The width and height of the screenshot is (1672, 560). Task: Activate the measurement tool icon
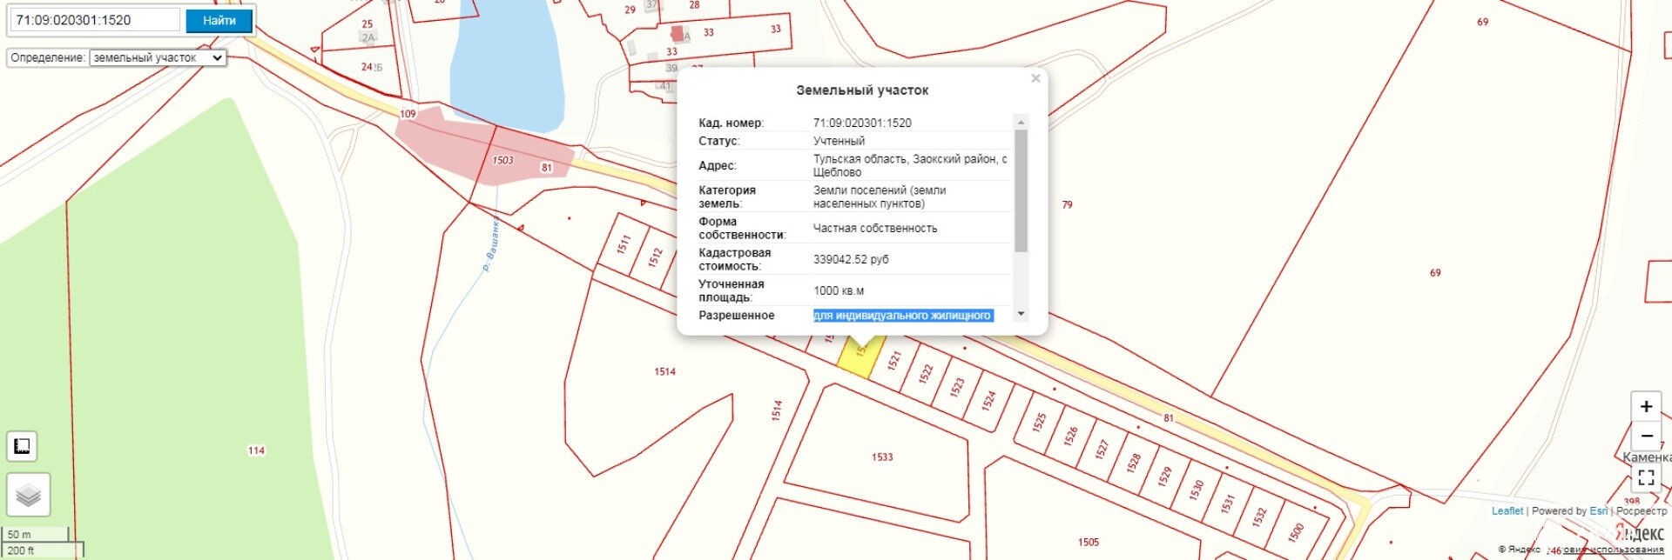[23, 446]
